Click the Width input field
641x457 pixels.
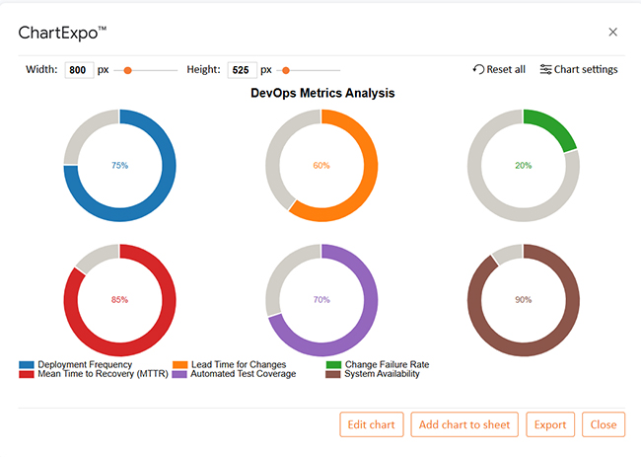point(79,70)
